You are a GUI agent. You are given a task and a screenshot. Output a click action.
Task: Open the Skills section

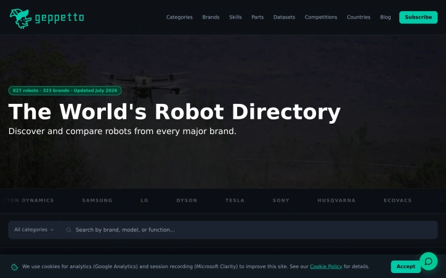coord(235,17)
